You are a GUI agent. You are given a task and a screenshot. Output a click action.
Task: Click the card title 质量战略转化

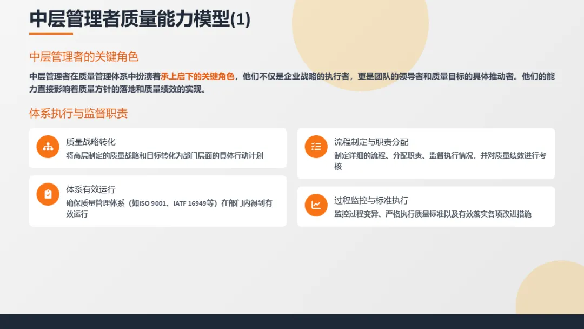(91, 142)
